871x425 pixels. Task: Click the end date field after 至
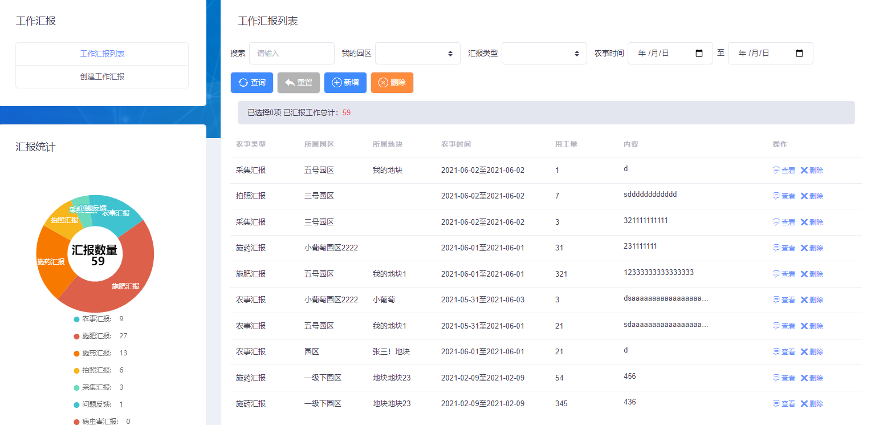tap(771, 53)
